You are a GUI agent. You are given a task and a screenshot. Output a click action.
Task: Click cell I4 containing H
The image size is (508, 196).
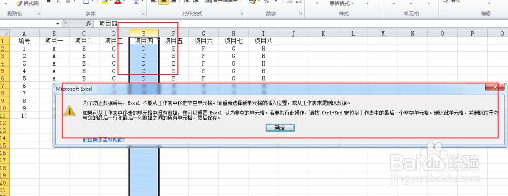click(263, 63)
